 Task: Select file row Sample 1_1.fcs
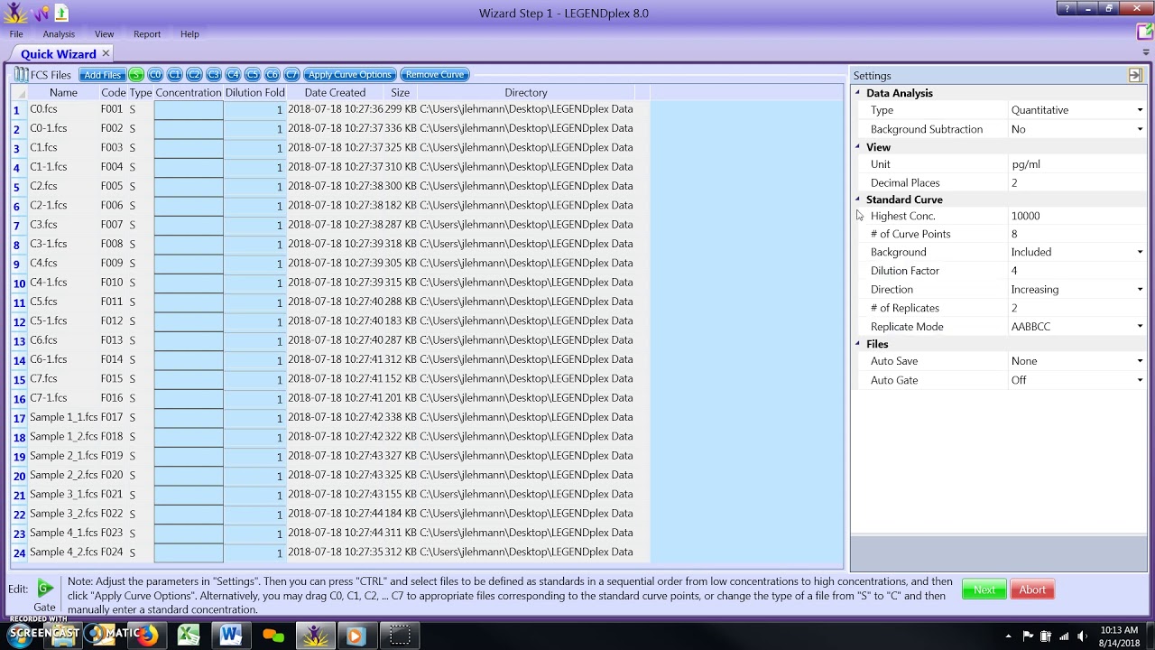330,417
